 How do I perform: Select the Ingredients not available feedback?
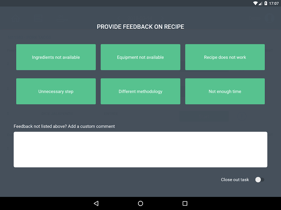(x=56, y=57)
